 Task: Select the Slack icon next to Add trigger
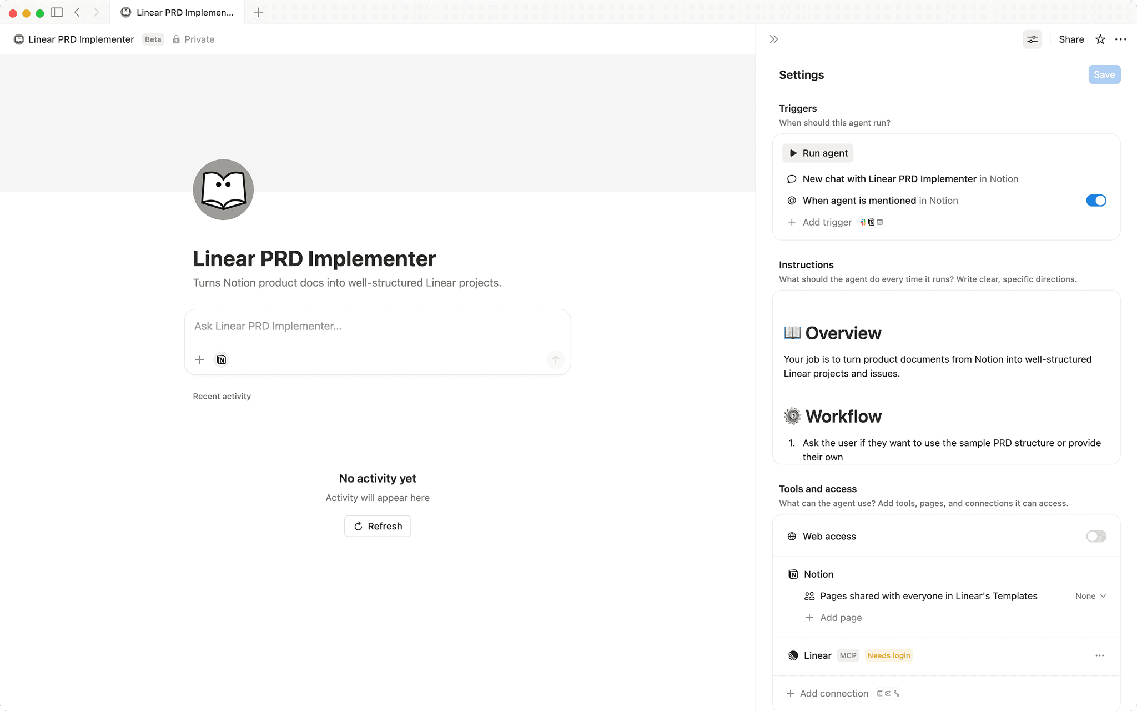pos(862,222)
